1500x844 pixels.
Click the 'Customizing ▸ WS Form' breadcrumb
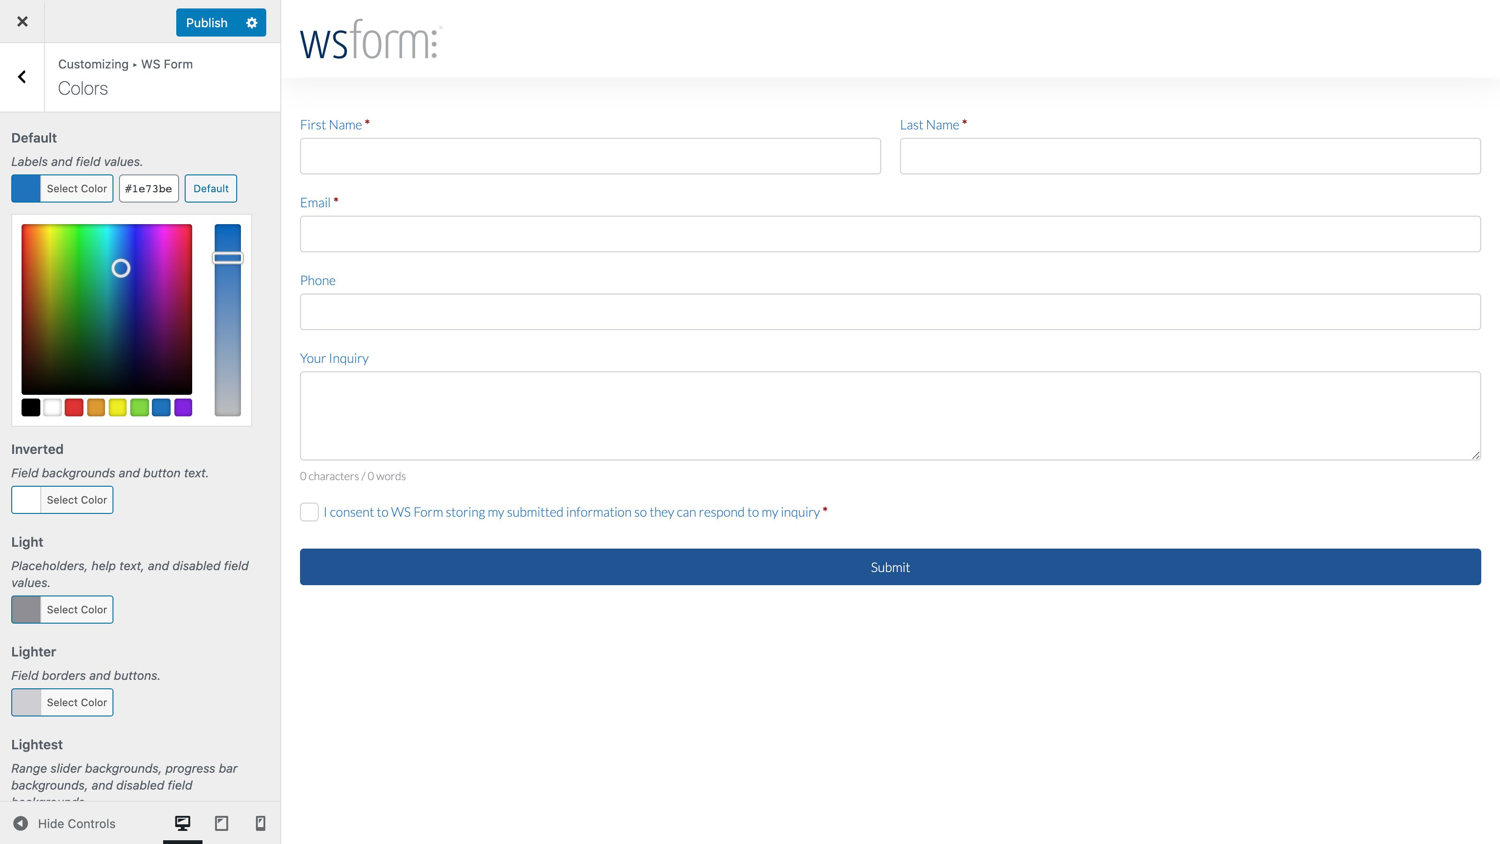point(125,64)
